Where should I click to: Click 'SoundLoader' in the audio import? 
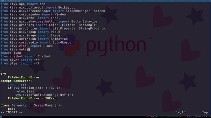click(63, 42)
